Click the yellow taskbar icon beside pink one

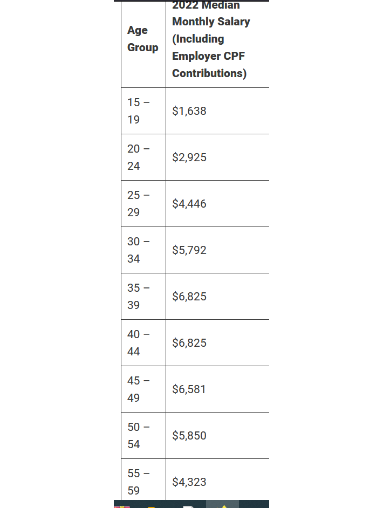(x=153, y=506)
